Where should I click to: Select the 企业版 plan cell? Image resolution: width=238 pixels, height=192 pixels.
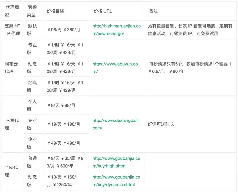click(33, 143)
